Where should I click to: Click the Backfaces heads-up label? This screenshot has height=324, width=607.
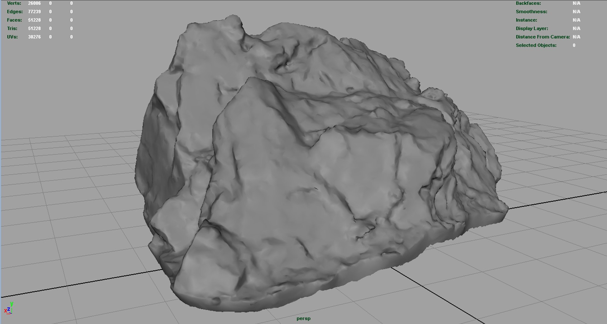[x=528, y=3]
